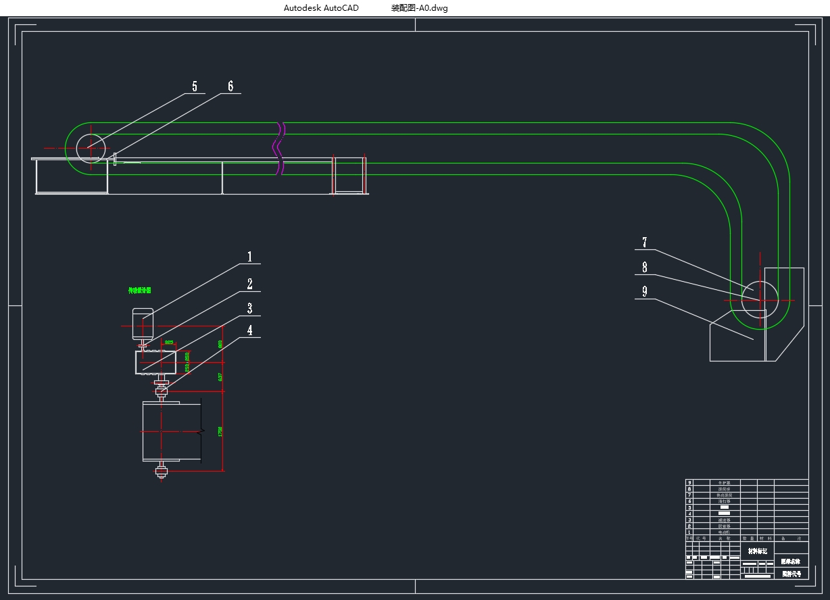830x600 pixels.
Task: Select part callout number 3
Action: coord(249,309)
